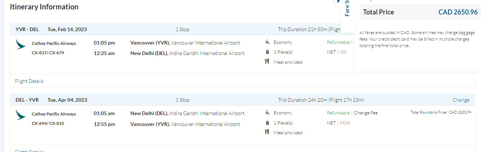Click Refundable label on return flight

pyautogui.click(x=338, y=113)
